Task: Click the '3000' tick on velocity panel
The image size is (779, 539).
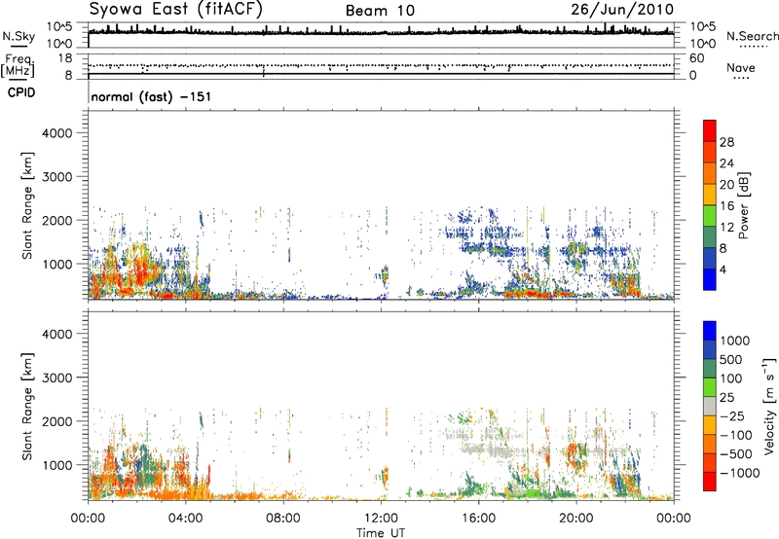Action: tap(56, 377)
